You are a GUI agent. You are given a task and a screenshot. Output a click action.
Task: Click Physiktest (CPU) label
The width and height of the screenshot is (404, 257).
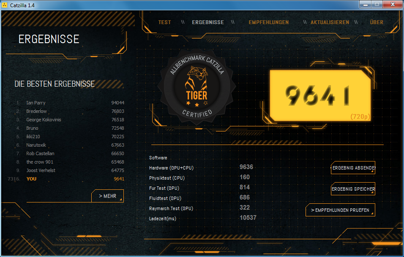coord(167,178)
